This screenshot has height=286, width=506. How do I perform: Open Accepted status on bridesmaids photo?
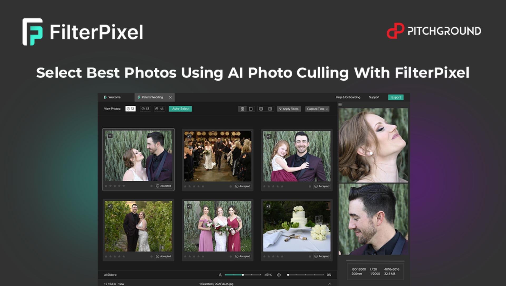pos(242,256)
